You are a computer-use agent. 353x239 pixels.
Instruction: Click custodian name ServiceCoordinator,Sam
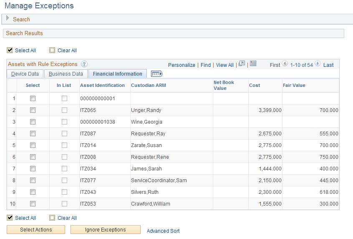pyautogui.click(x=159, y=181)
